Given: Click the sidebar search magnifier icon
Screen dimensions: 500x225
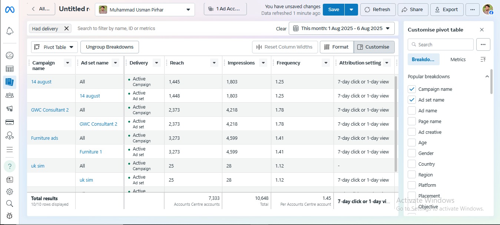Looking at the screenshot, I should [x=10, y=204].
